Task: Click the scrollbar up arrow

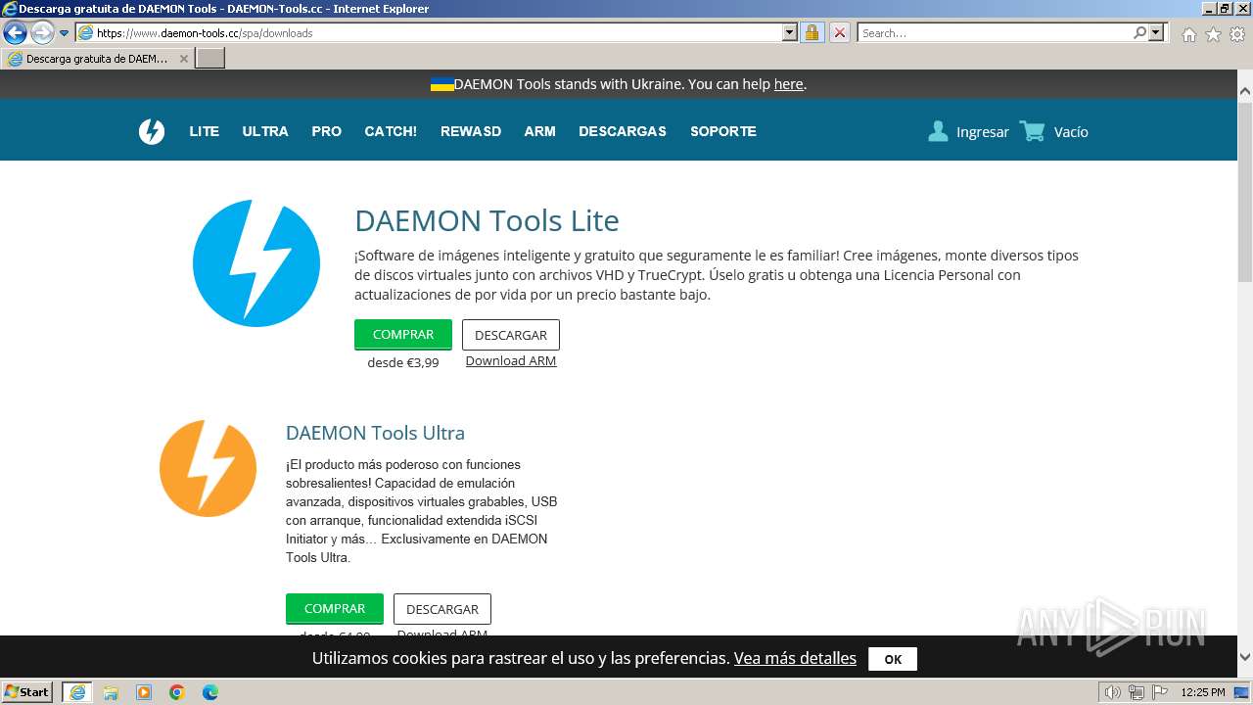Action: [1245, 91]
